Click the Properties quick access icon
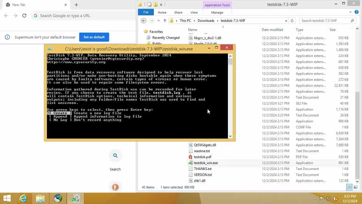The height and width of the screenshot is (204, 362). click(x=150, y=5)
